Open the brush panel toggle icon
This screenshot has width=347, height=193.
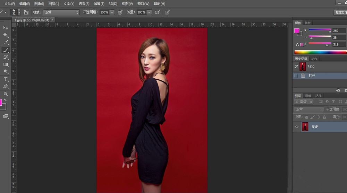26,12
